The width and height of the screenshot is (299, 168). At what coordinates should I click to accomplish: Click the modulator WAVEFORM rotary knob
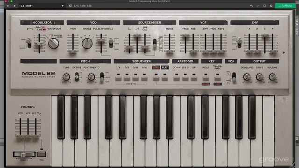[x=53, y=43]
